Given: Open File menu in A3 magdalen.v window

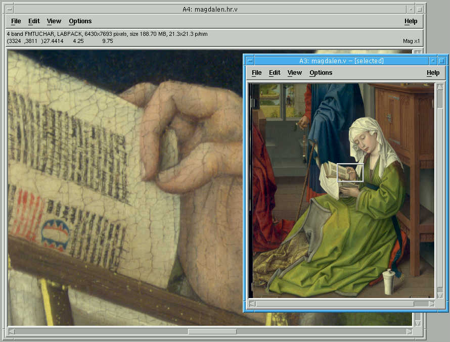Looking at the screenshot, I should point(256,73).
